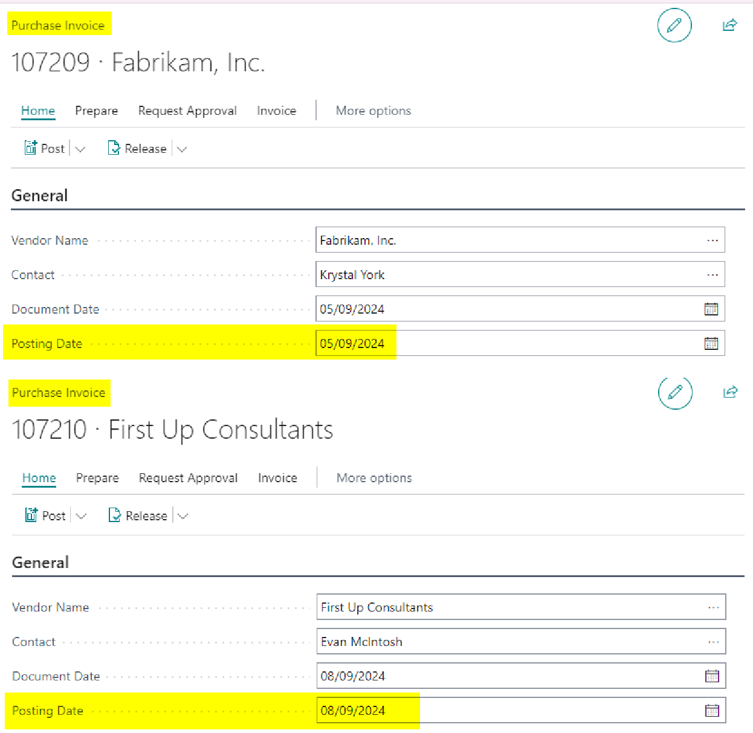Image resolution: width=753 pixels, height=733 pixels.
Task: Expand the Post dropdown arrow on invoice 107209
Action: pos(80,149)
